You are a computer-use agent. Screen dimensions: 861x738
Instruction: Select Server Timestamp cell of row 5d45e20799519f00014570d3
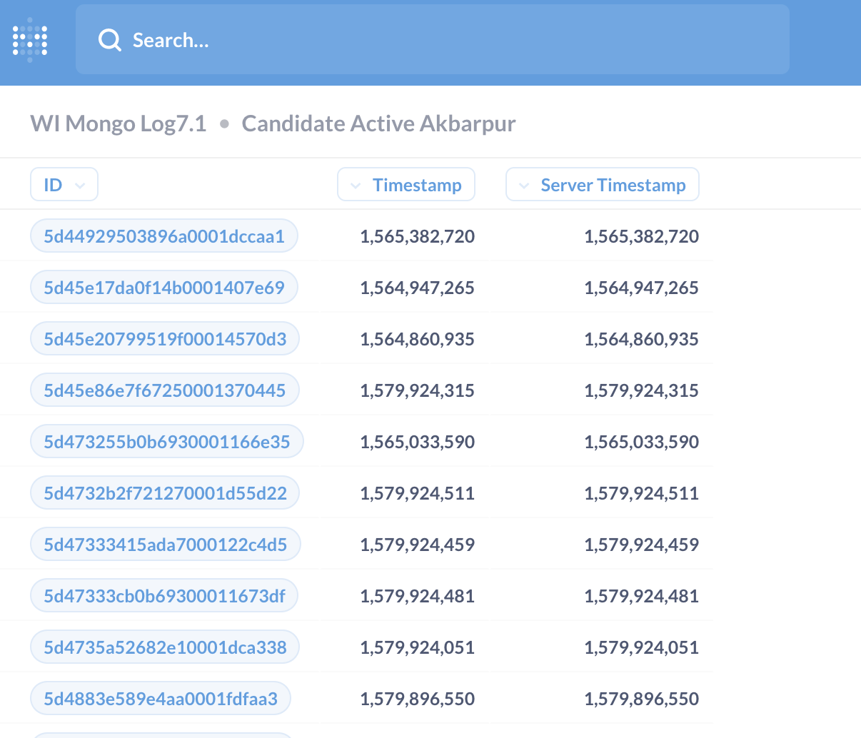pos(642,339)
